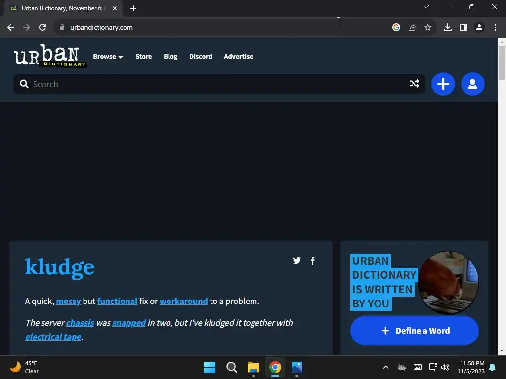The image size is (506, 379).
Task: Click the Search input field
Action: click(x=219, y=84)
